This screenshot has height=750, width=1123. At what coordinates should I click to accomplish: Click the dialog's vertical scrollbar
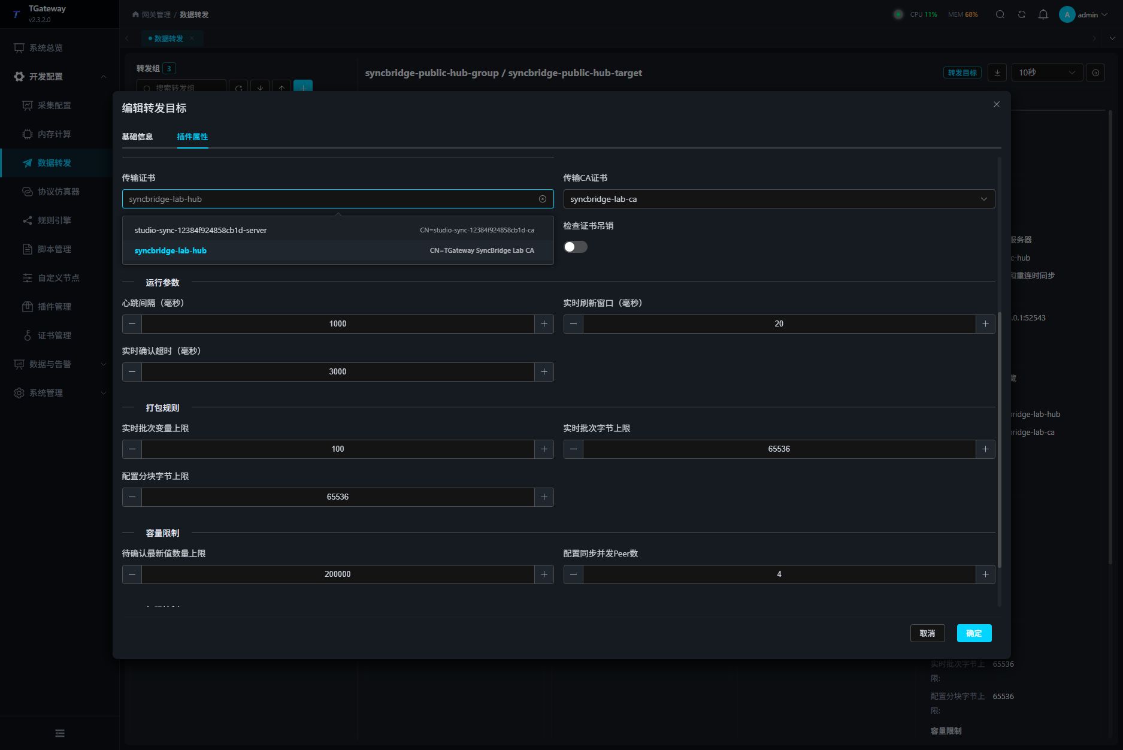point(1000,440)
